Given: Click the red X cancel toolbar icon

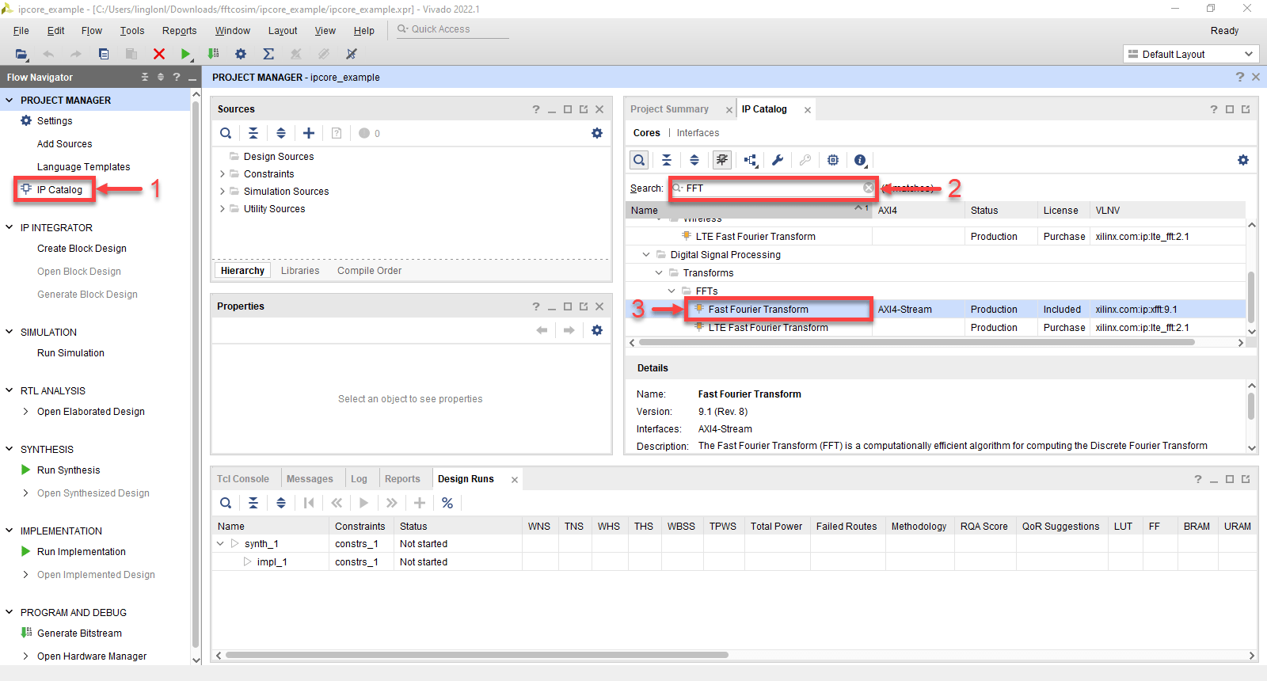Looking at the screenshot, I should click(159, 54).
